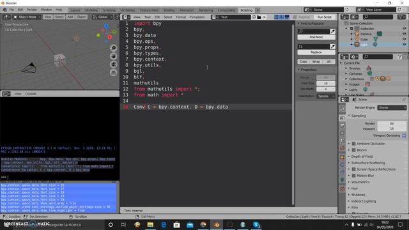The width and height of the screenshot is (409, 230).
Task: Open the Render Engine Eevee dropdown
Action: [392, 108]
